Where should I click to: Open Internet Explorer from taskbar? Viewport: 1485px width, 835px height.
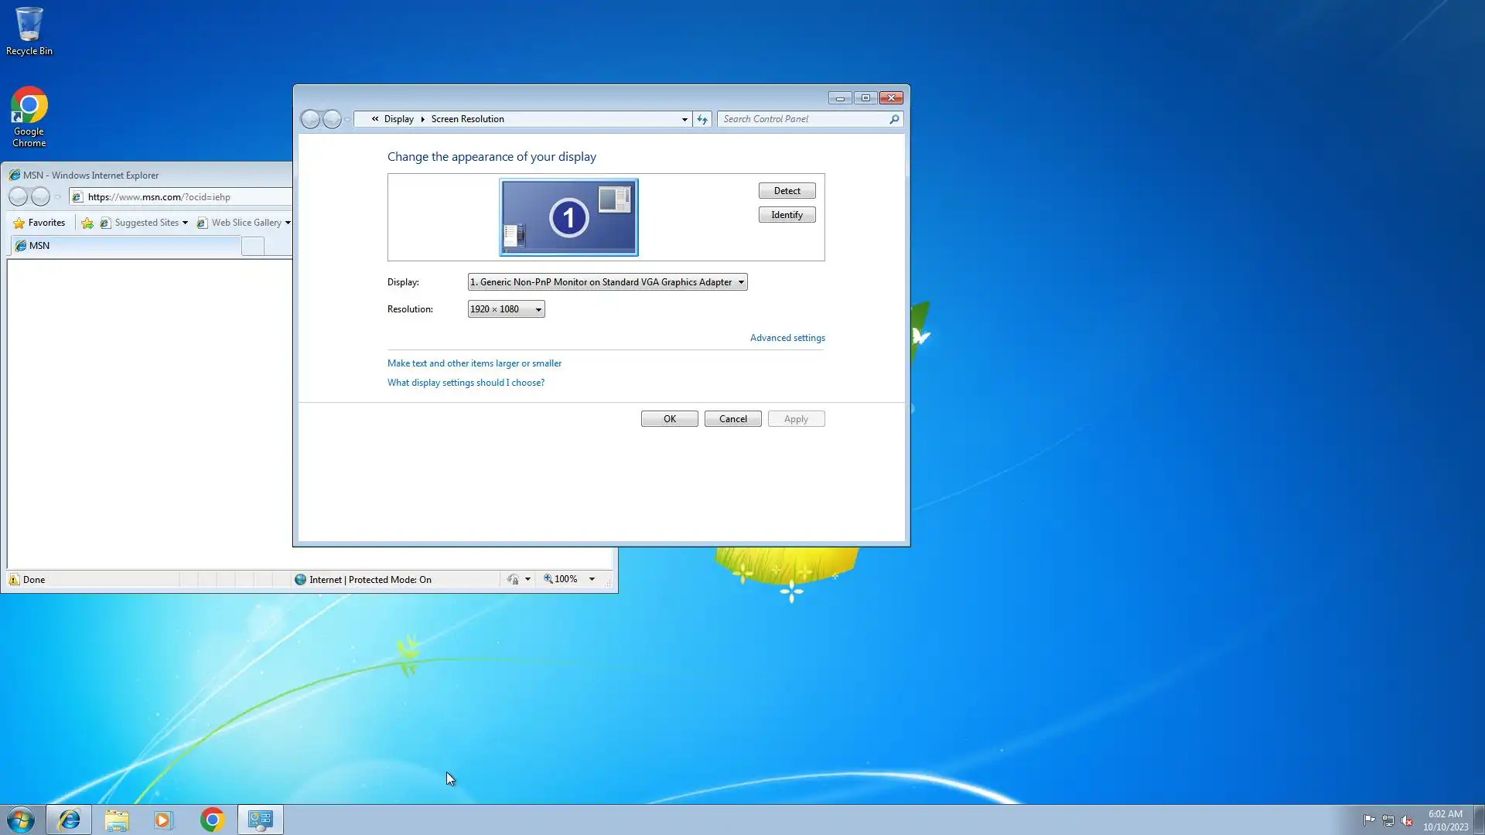click(x=69, y=820)
